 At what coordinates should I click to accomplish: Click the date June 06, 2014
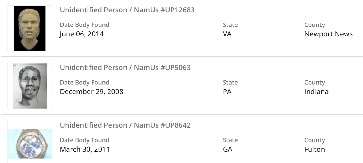82,34
